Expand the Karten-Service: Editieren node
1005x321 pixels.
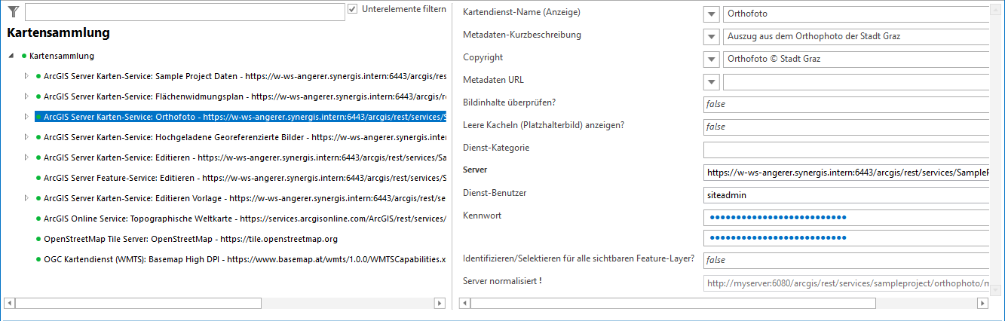click(26, 157)
